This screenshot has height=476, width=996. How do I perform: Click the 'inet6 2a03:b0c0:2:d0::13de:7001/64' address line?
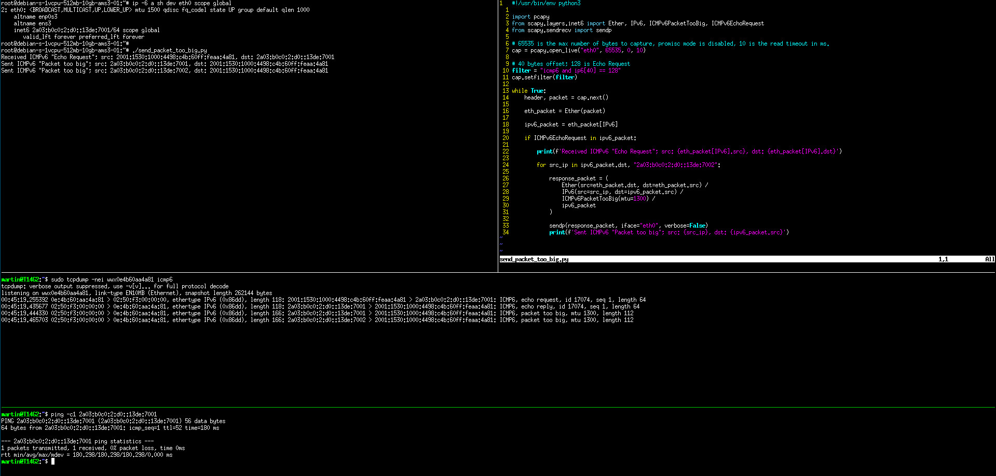86,31
